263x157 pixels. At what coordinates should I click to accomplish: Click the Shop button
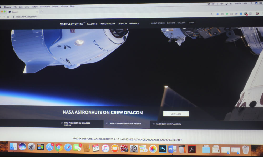[191, 23]
